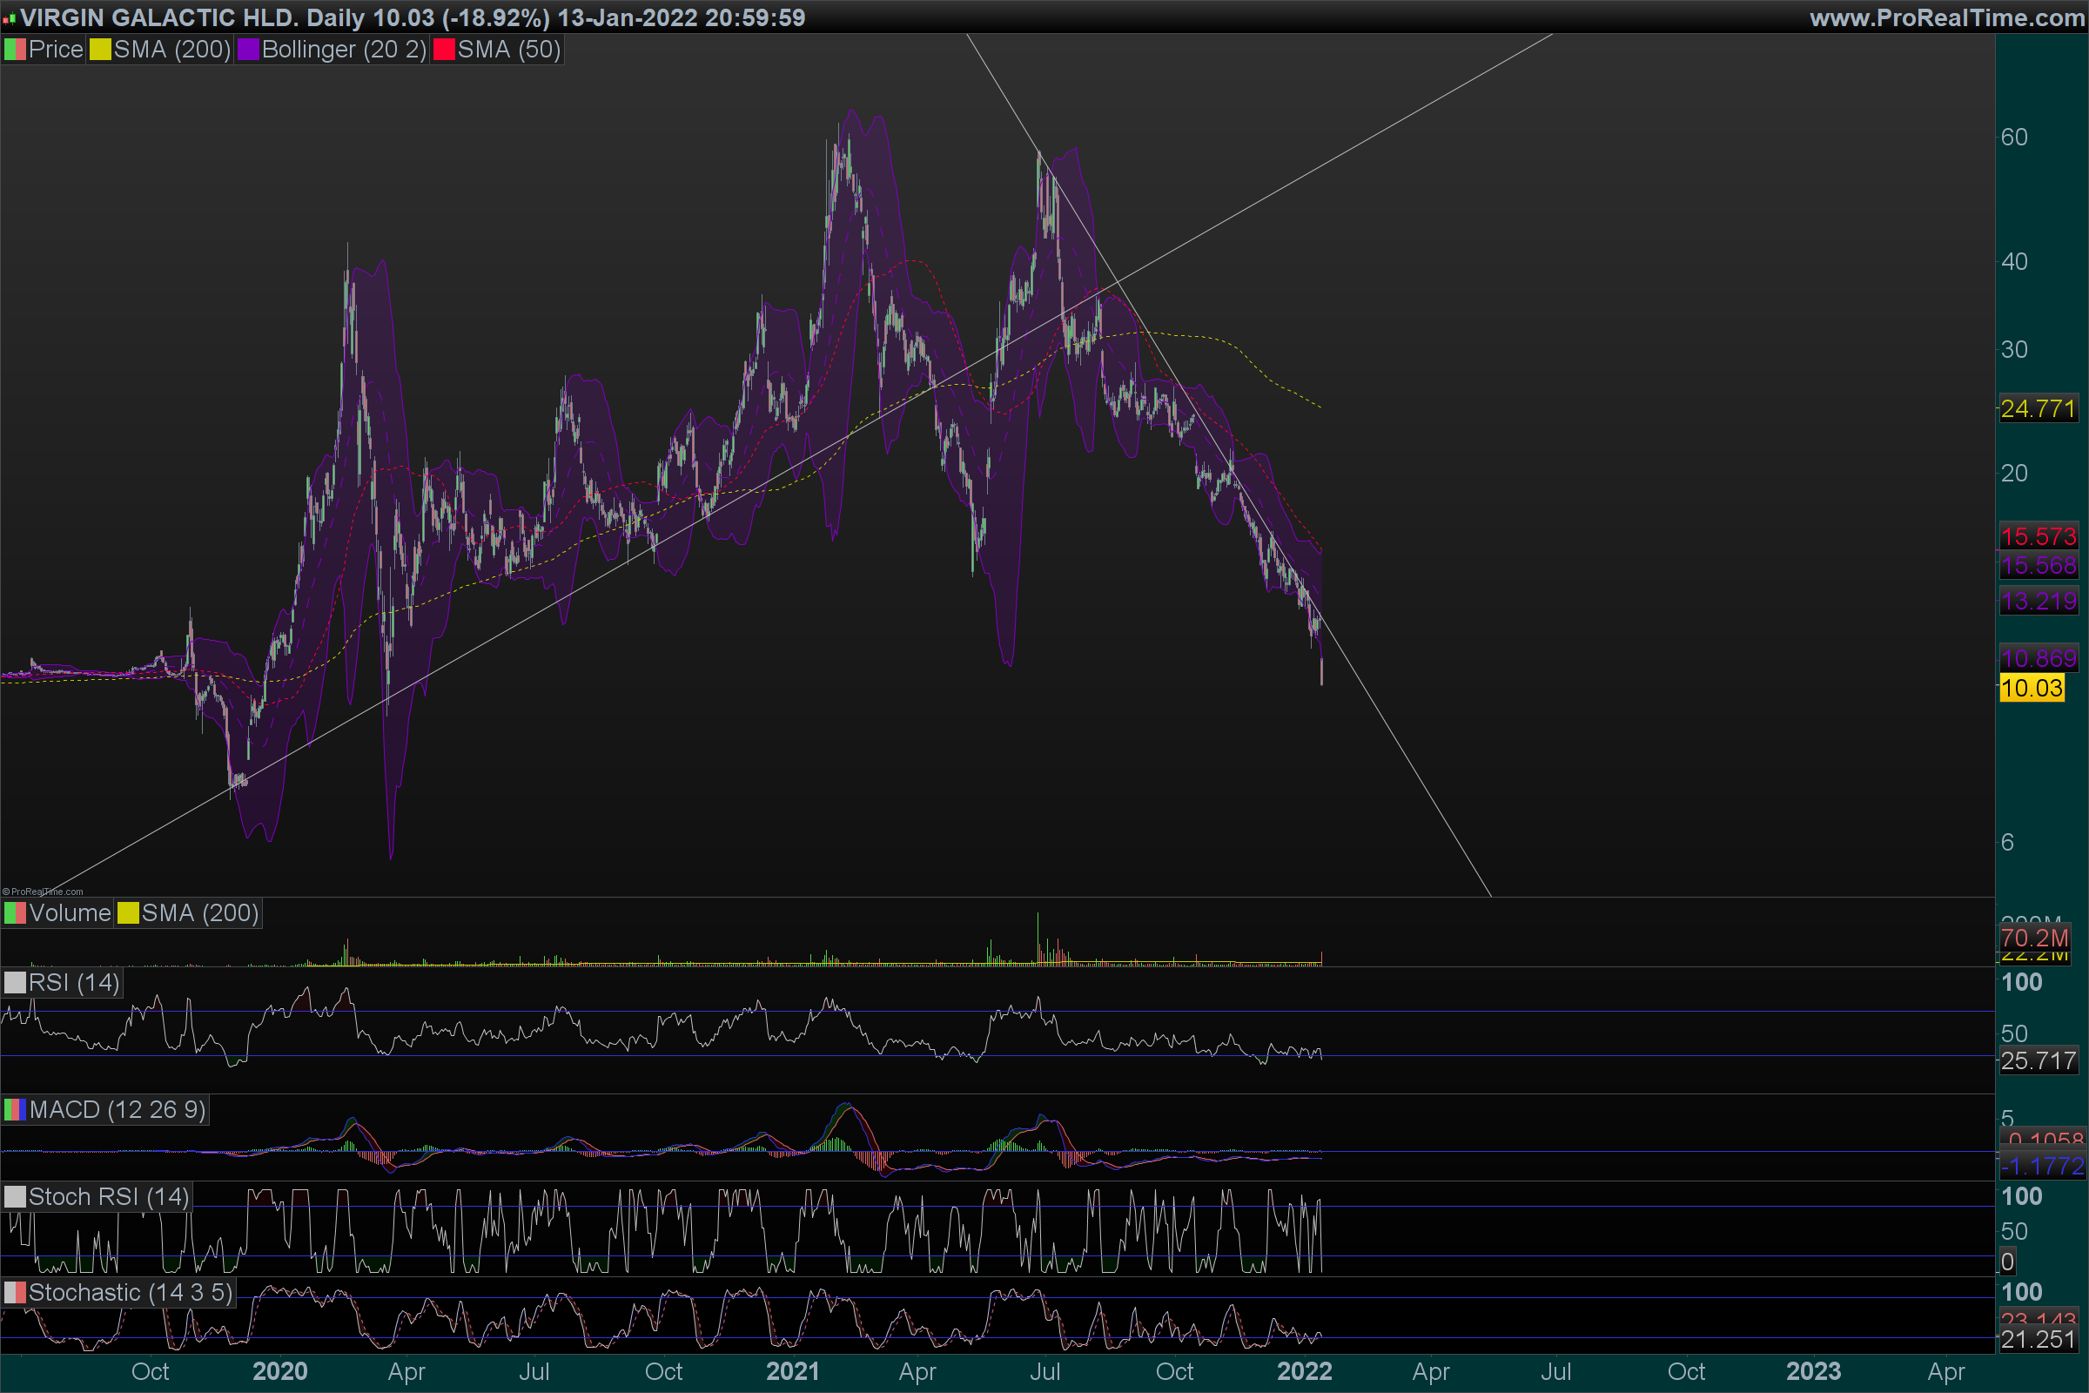This screenshot has width=2089, height=1393.
Task: Click the red 15.573 SMA 50 value tag
Action: click(x=2038, y=535)
